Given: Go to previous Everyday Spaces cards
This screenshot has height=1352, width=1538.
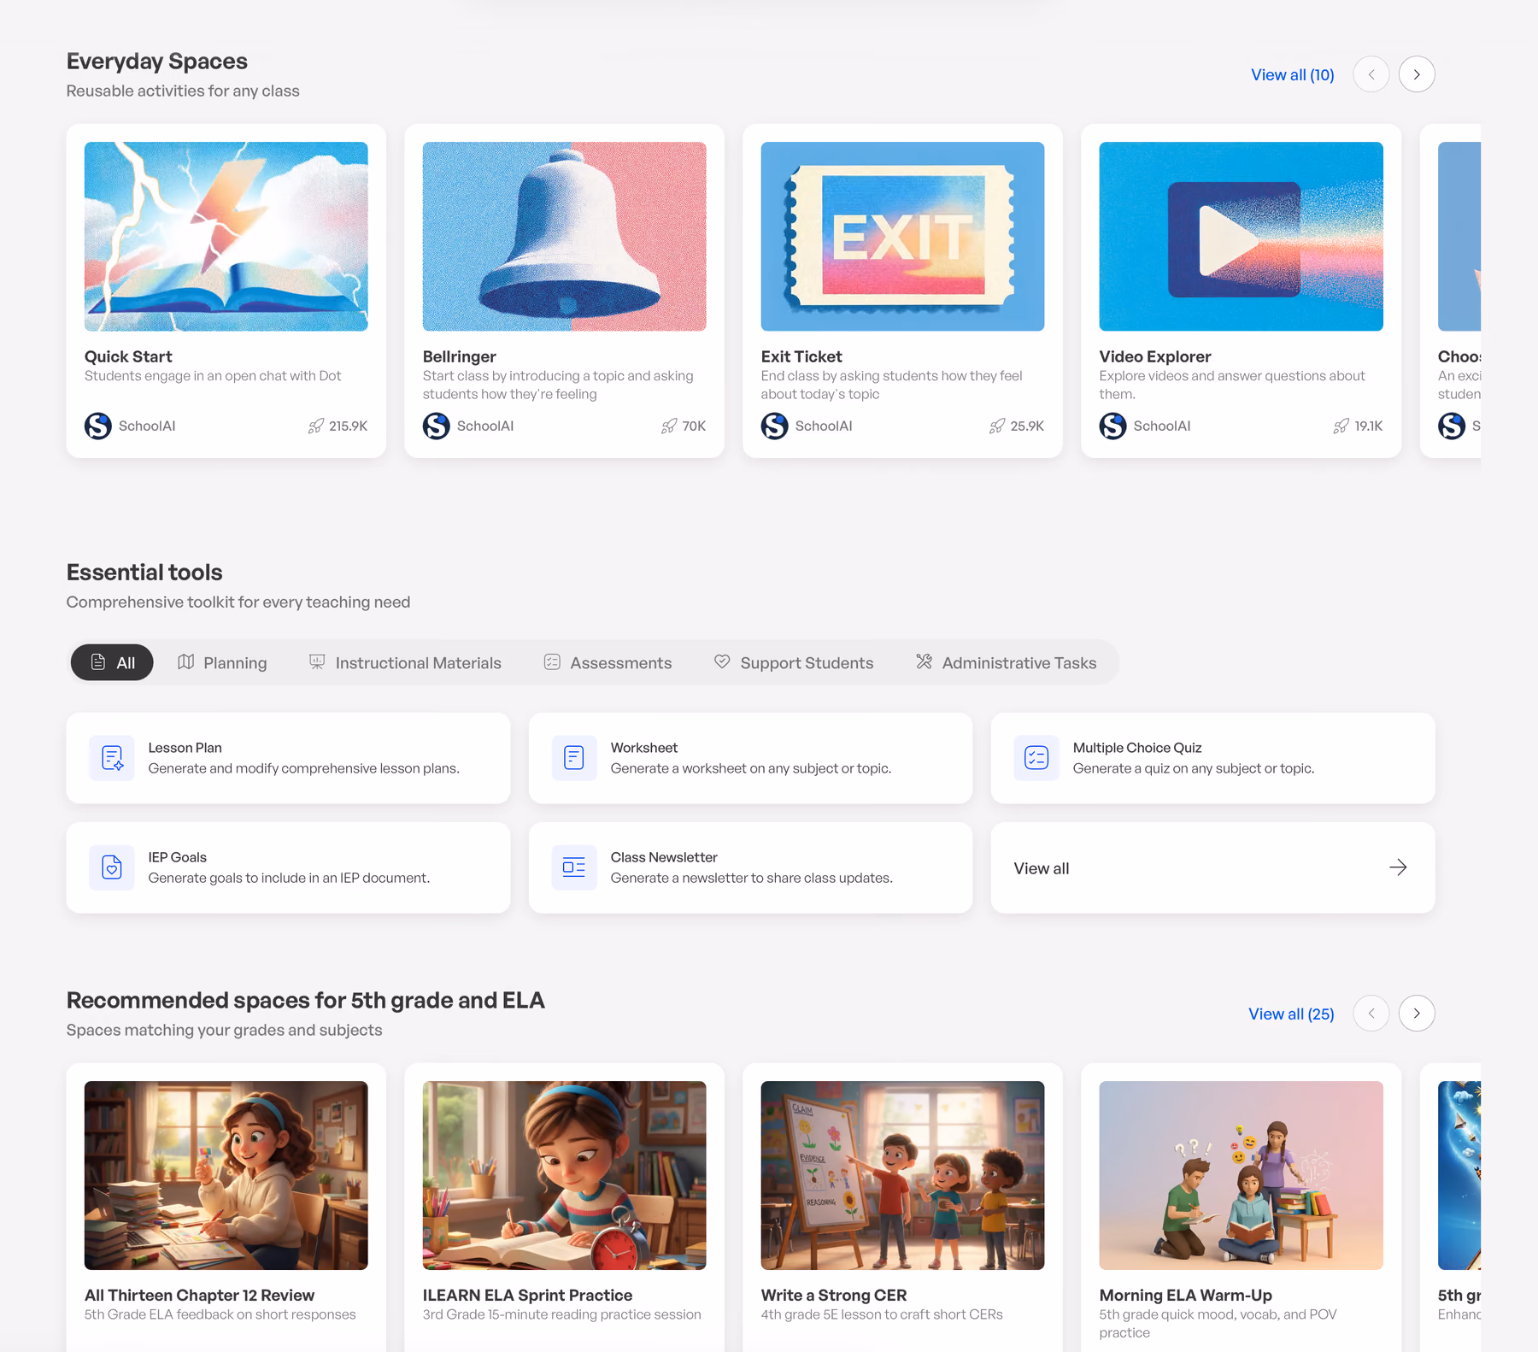Looking at the screenshot, I should [1371, 74].
